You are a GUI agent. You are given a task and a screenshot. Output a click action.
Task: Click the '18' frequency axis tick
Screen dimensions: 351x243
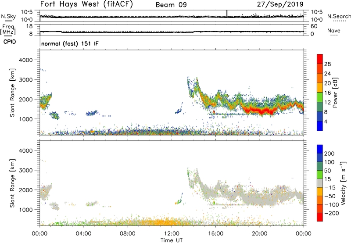(29, 26)
